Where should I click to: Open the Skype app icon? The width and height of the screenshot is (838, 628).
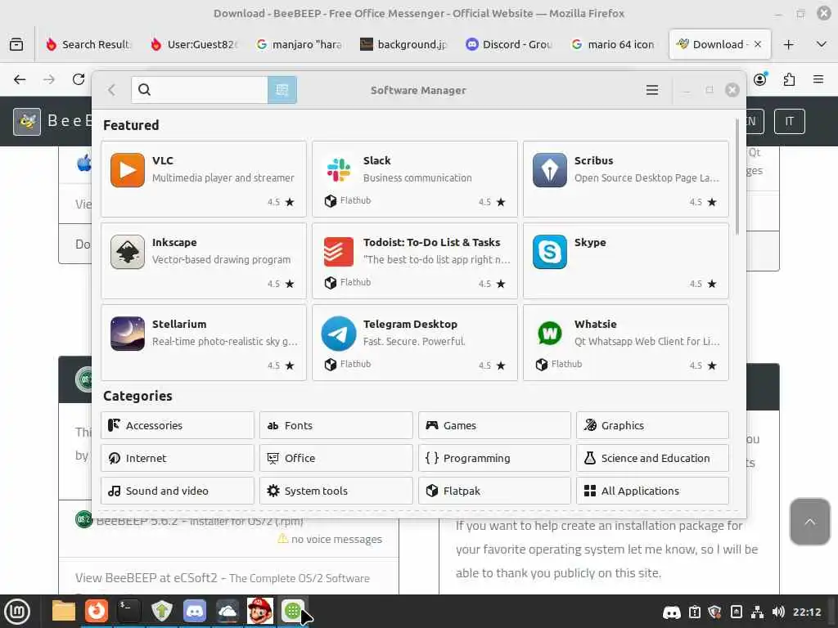pyautogui.click(x=549, y=252)
